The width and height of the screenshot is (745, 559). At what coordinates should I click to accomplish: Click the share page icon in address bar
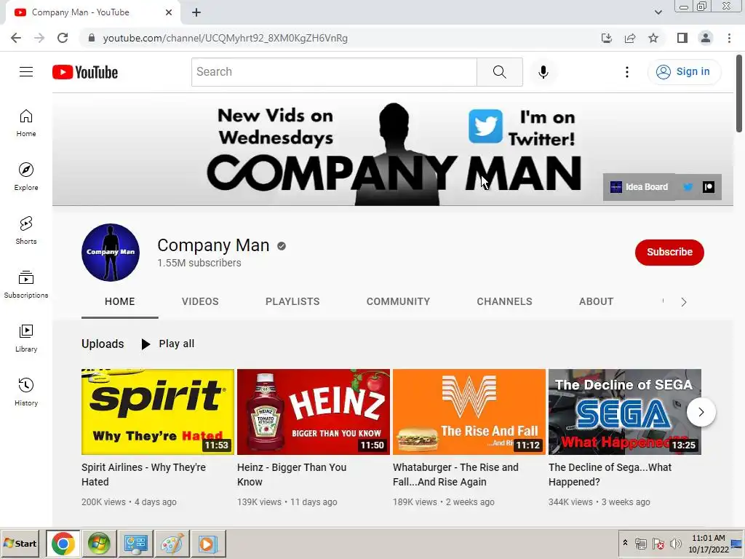pos(630,38)
